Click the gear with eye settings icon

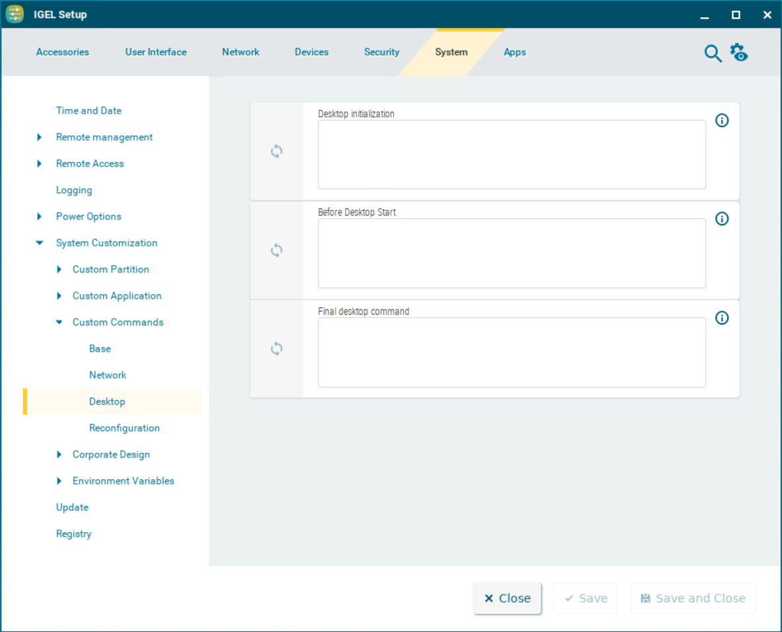click(738, 53)
